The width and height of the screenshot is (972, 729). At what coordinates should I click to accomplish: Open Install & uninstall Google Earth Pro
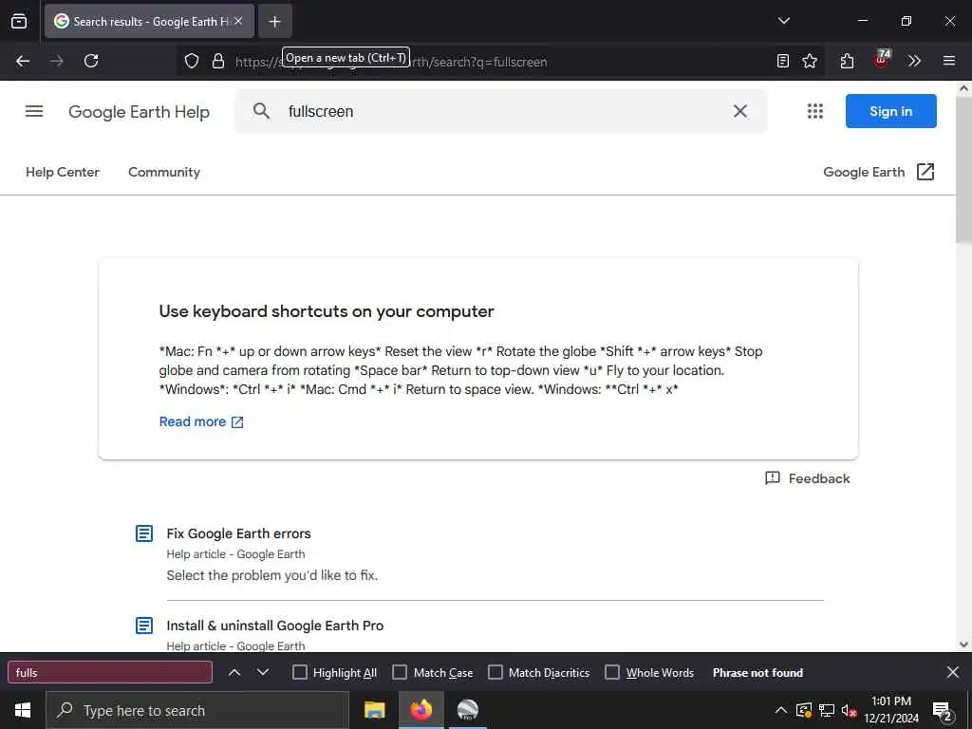point(274,626)
